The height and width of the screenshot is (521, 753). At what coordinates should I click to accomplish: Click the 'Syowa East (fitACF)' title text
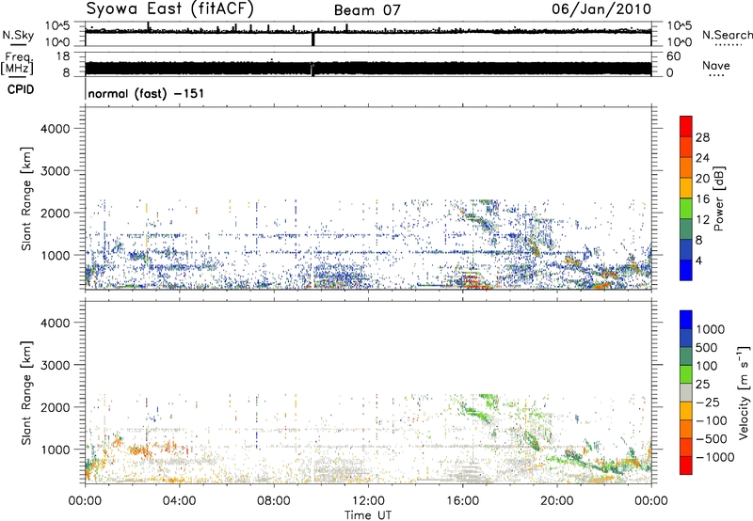pyautogui.click(x=170, y=8)
